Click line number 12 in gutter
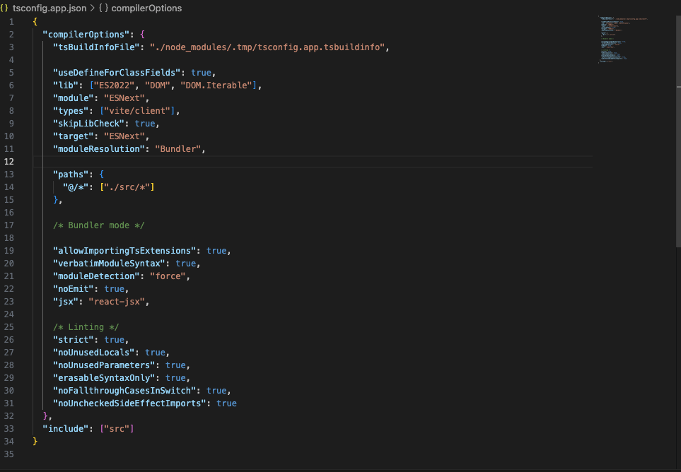681x472 pixels. click(9, 161)
